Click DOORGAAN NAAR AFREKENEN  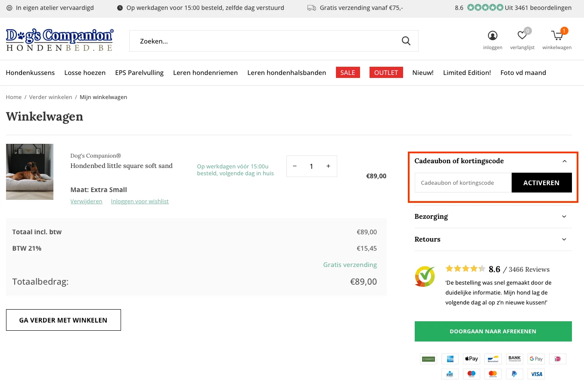pos(493,331)
